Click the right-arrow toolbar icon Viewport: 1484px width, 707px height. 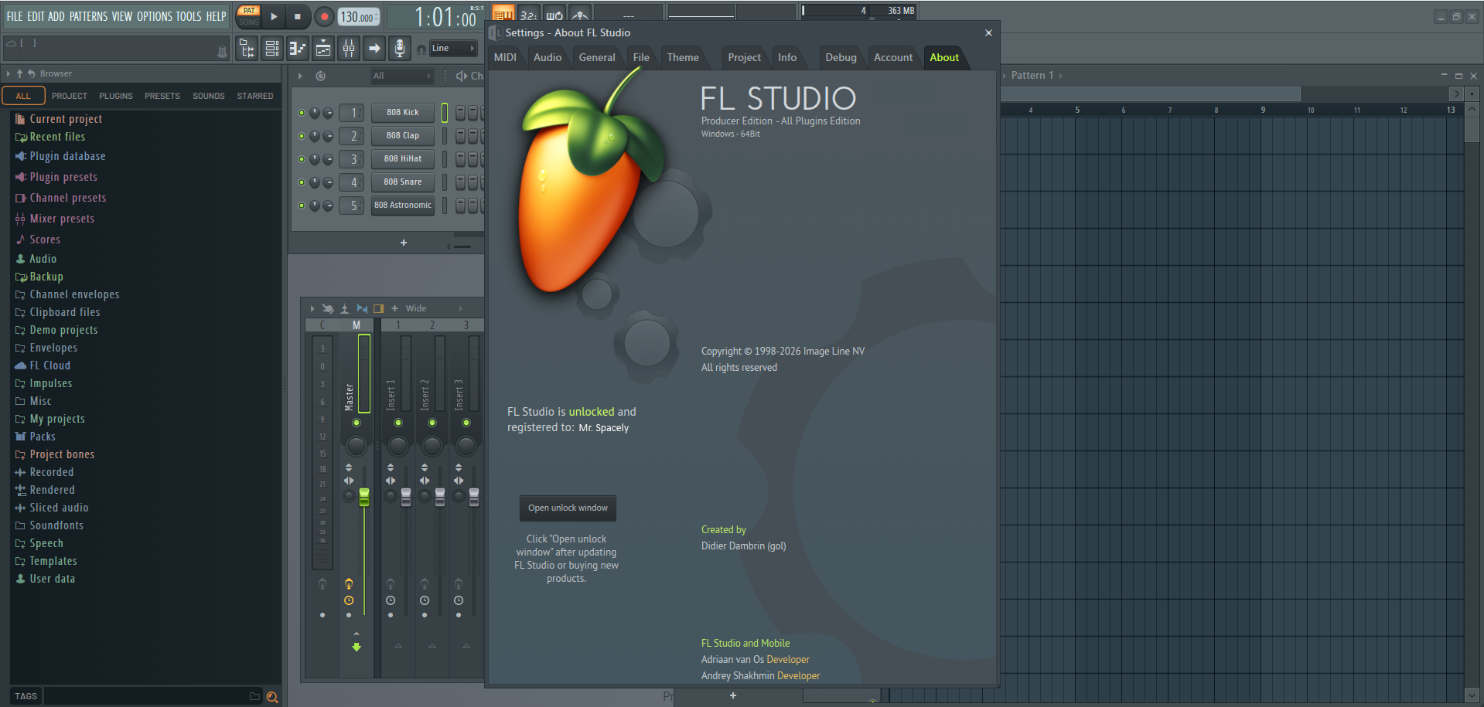374,49
